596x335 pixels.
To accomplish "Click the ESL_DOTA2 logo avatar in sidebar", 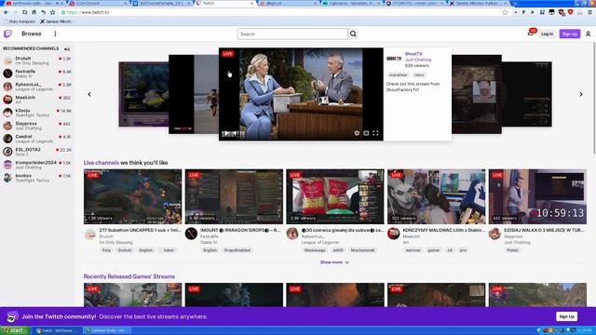I will pyautogui.click(x=7, y=152).
